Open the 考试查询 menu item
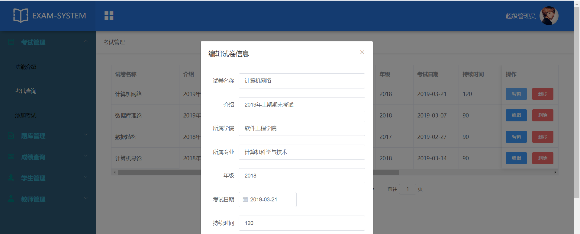The width and height of the screenshot is (580, 234). (x=26, y=91)
